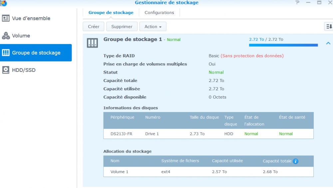The image size is (333, 188).
Task: Select the DS213J-FR device cell
Action: click(x=121, y=134)
